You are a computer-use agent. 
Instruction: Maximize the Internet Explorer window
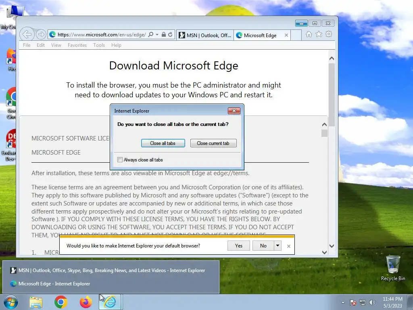click(315, 23)
